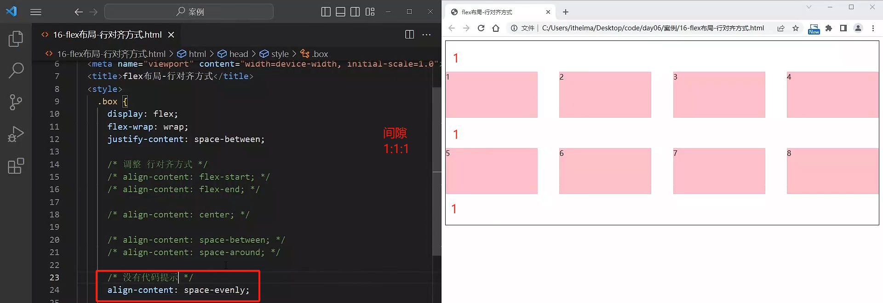Open the browser profile avatar menu
Screen dimensions: 883x303
(858, 28)
